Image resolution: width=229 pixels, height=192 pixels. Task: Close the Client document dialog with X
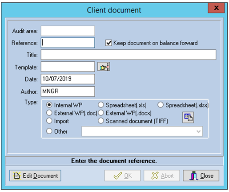[216, 8]
